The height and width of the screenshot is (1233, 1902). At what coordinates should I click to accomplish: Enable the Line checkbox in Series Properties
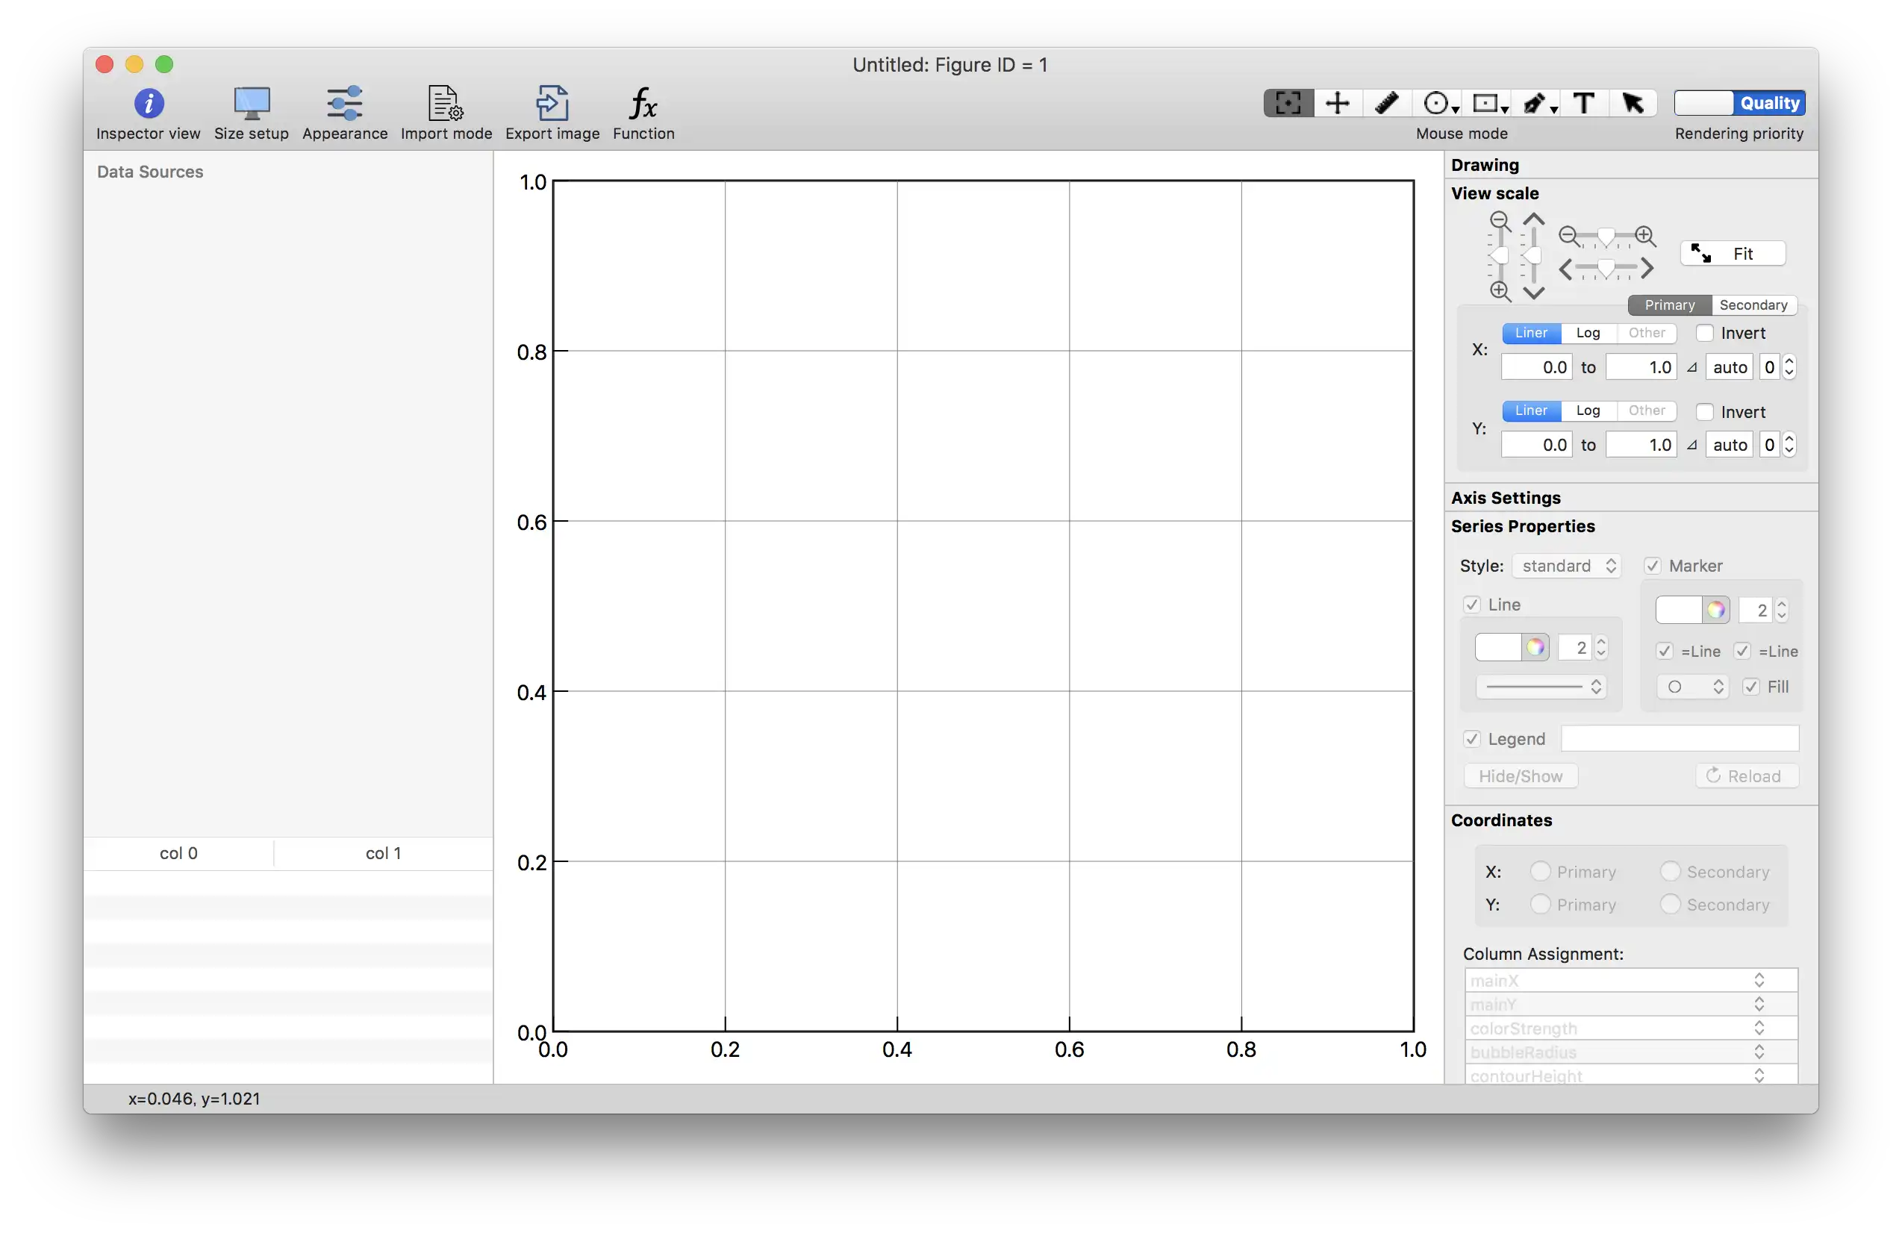1474,602
